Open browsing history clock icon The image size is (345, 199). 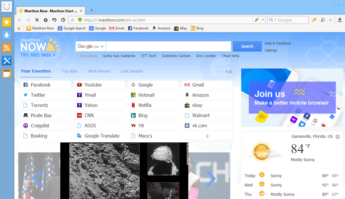coord(63,20)
